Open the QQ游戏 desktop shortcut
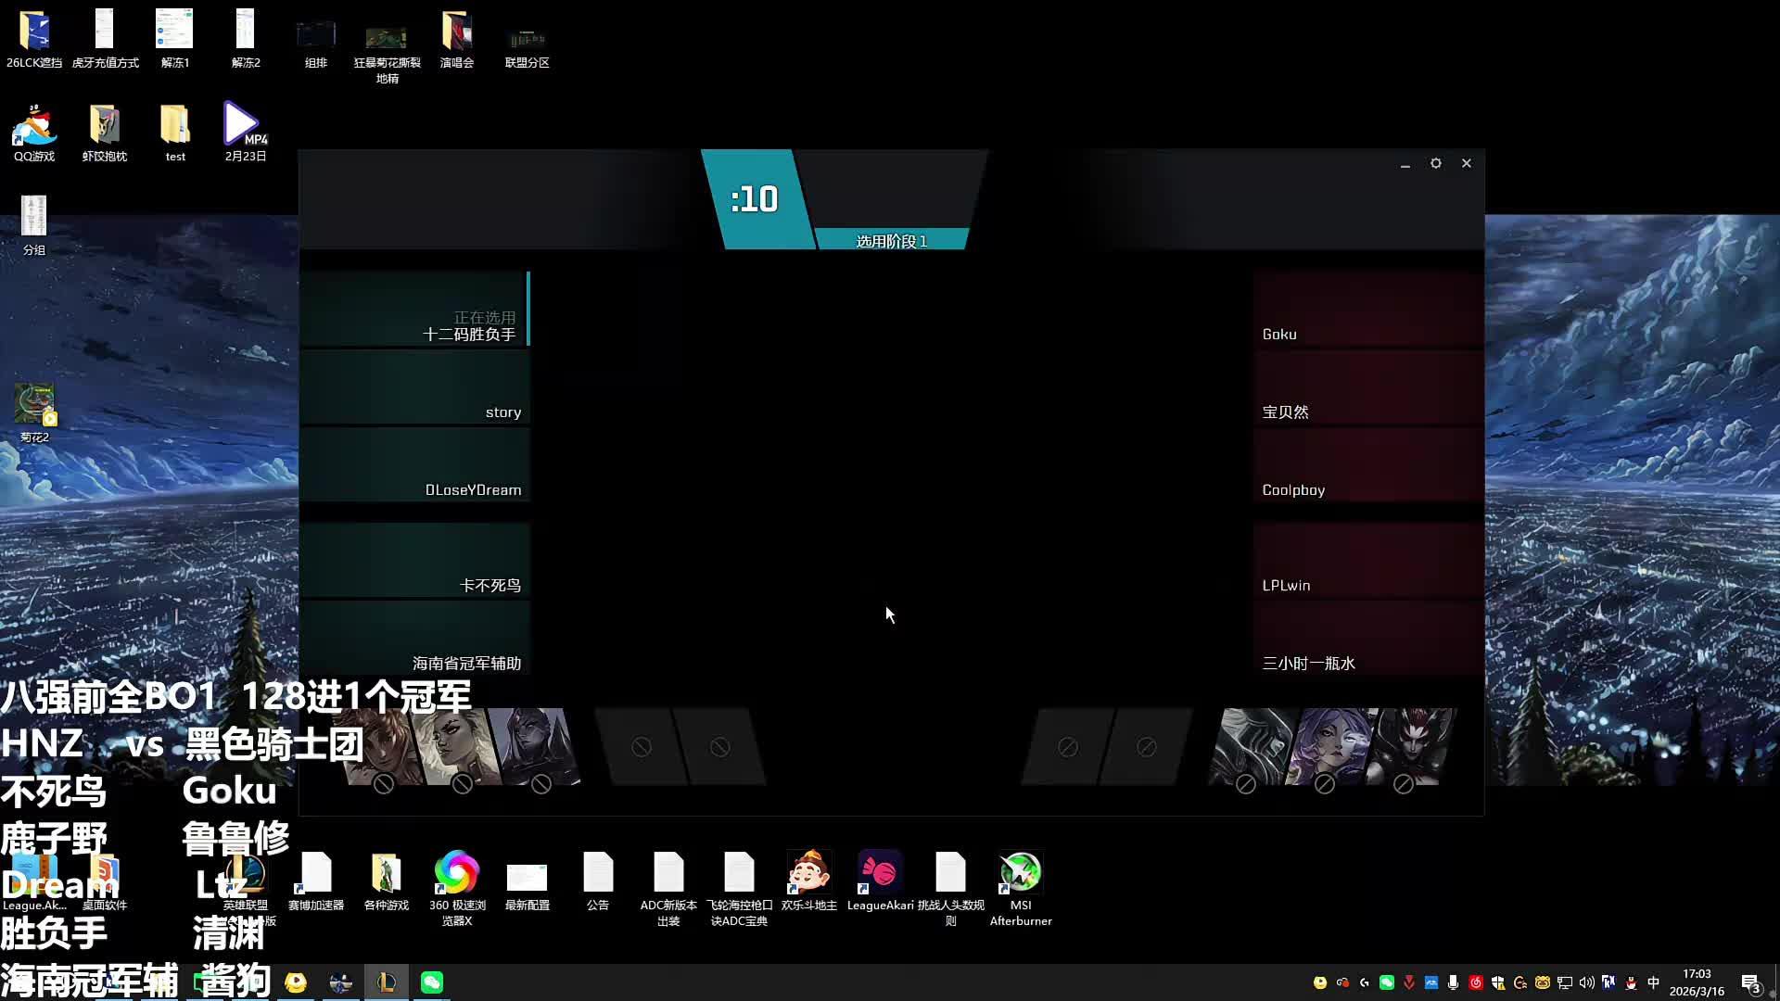This screenshot has height=1001, width=1780. (x=34, y=127)
